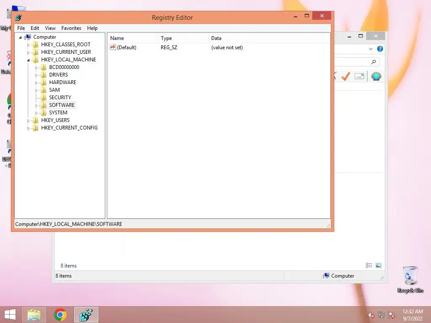This screenshot has width=431, height=323.
Task: Open the File menu
Action: point(21,28)
